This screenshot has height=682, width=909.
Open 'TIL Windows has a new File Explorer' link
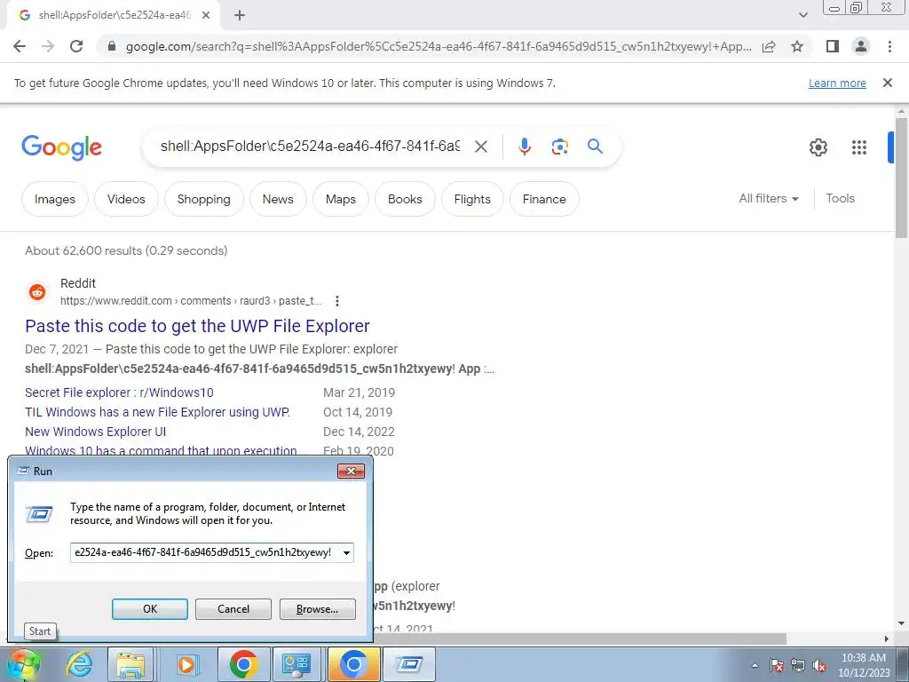pyautogui.click(x=157, y=412)
